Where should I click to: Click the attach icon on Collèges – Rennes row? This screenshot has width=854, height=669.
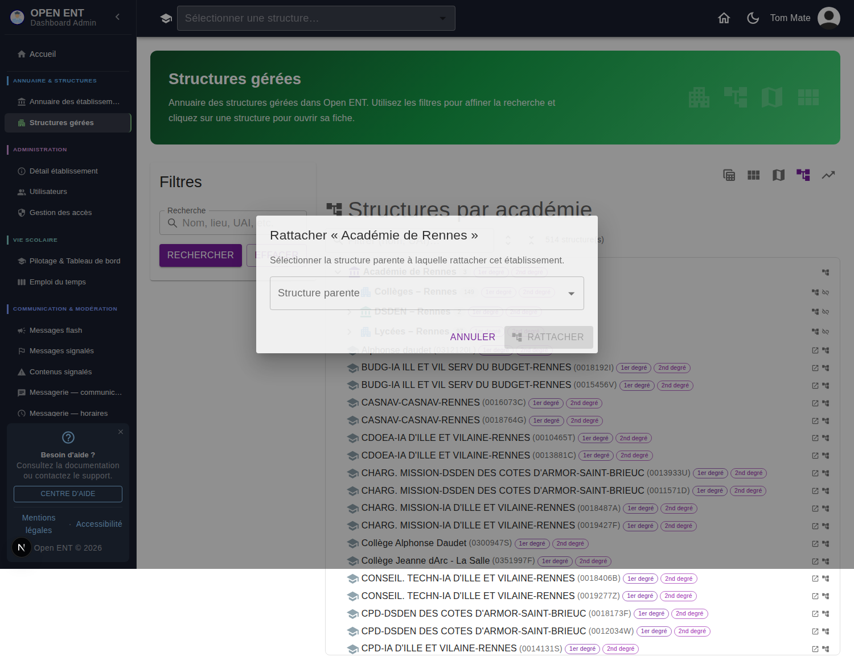815,292
